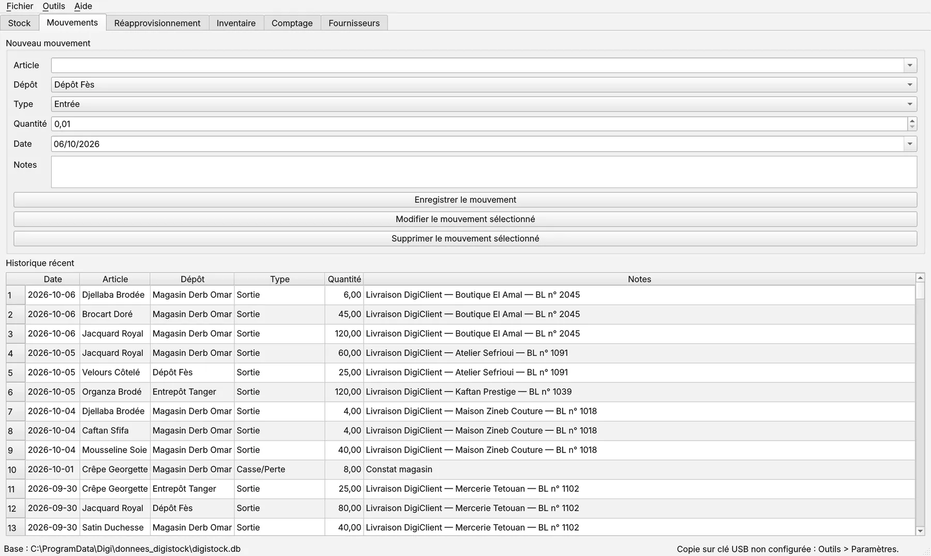Select the Brocart Doré article cell
Screen dimensions: 931x556
[115, 314]
